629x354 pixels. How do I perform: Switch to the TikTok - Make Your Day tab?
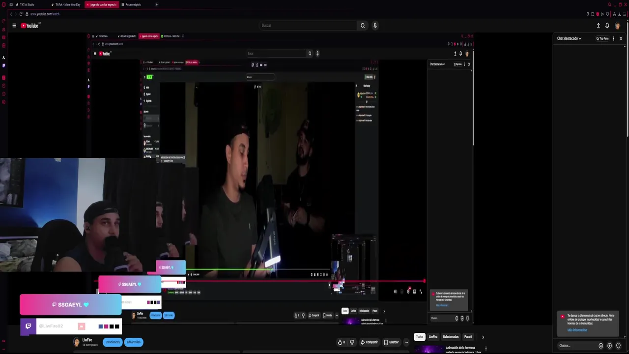(66, 4)
